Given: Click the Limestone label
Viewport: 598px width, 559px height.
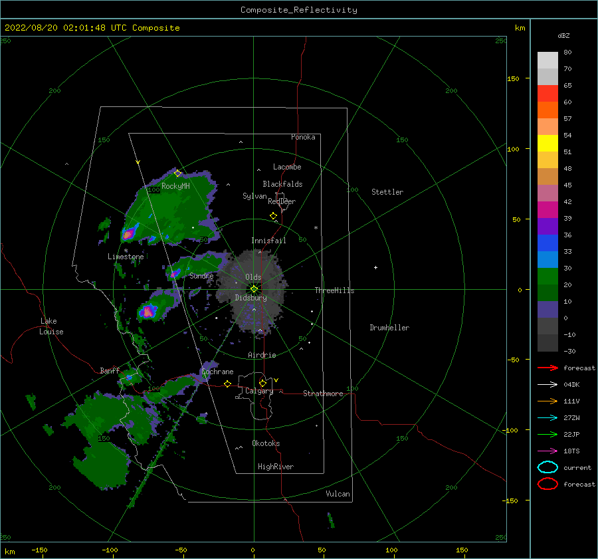Looking at the screenshot, I should click(x=126, y=257).
